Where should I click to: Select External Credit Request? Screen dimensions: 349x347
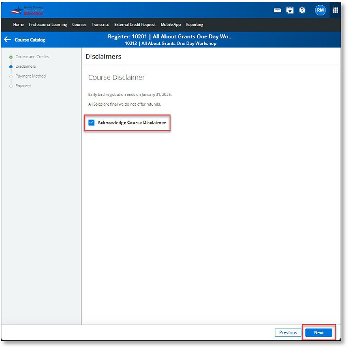[135, 24]
